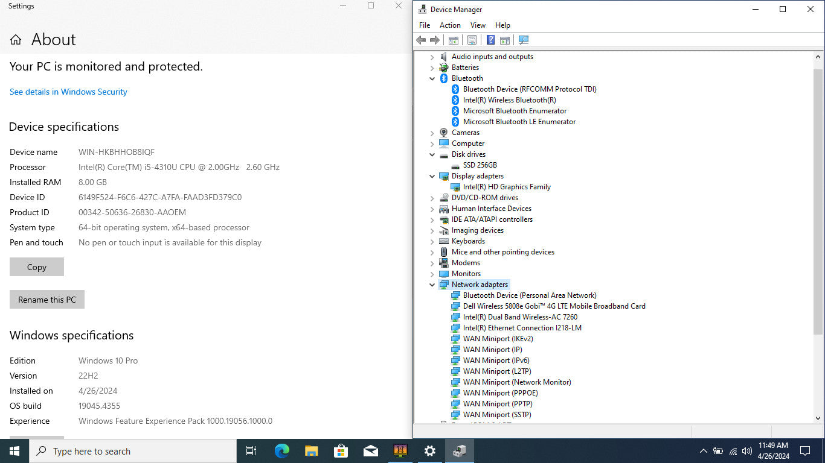Viewport: 825px width, 463px height.
Task: Click the Batteries category icon
Action: coord(444,68)
